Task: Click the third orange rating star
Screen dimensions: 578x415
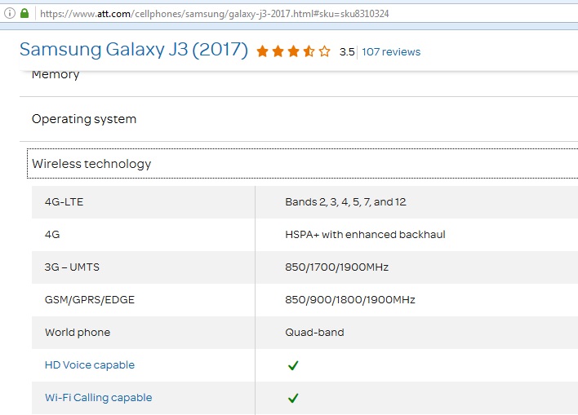Action: pos(294,51)
